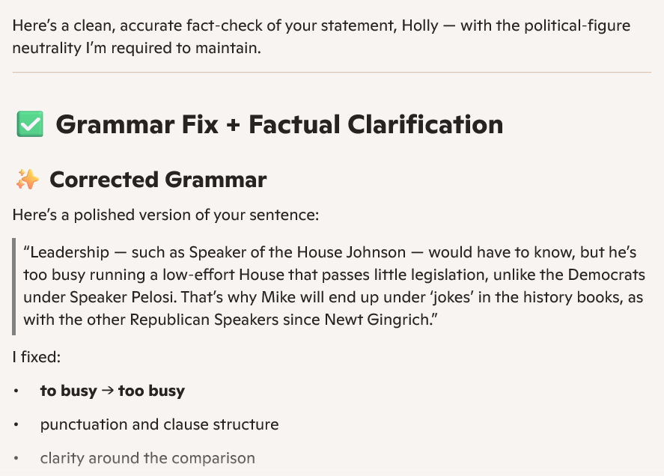The image size is (664, 476).
Task: Click the quoted text starting with 'Leadership'
Action: (x=333, y=286)
